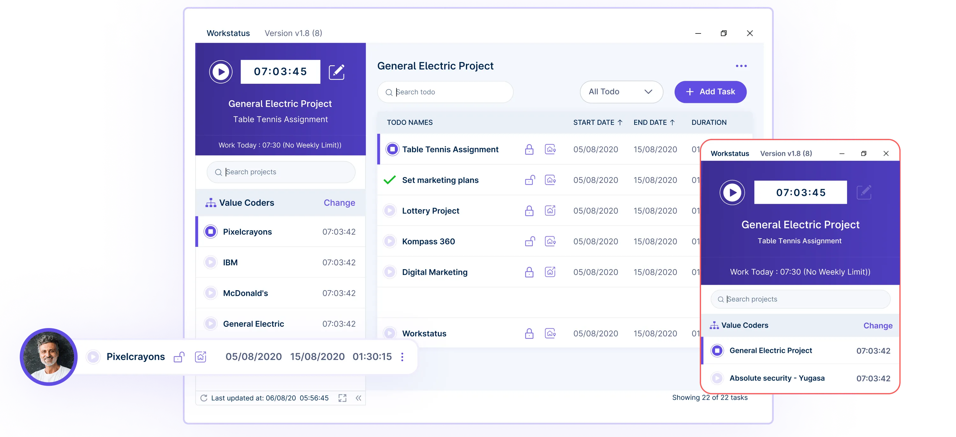The image size is (956, 437).
Task: Click home-location icon for Workstatus todo
Action: coord(550,333)
